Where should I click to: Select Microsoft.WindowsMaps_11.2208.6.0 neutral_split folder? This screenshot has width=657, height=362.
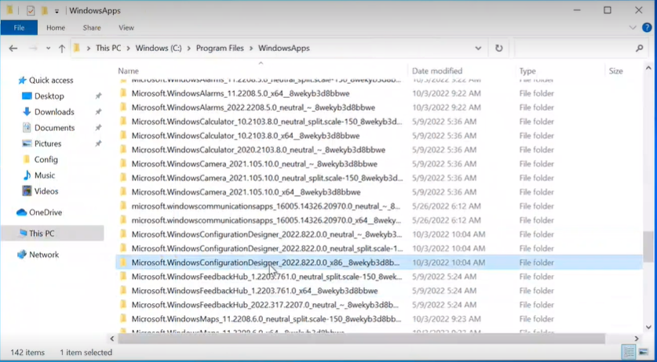[x=266, y=319]
